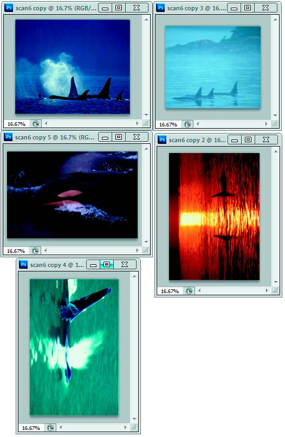Click status bar preview icon in scan6 copy 2
285x437 pixels.
(x=189, y=291)
